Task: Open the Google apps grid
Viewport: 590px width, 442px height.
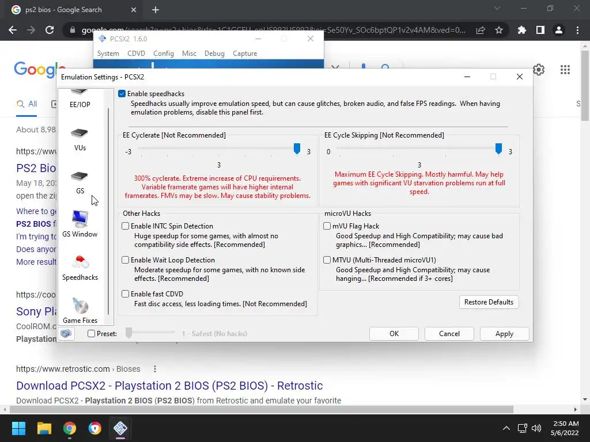Action: click(565, 70)
